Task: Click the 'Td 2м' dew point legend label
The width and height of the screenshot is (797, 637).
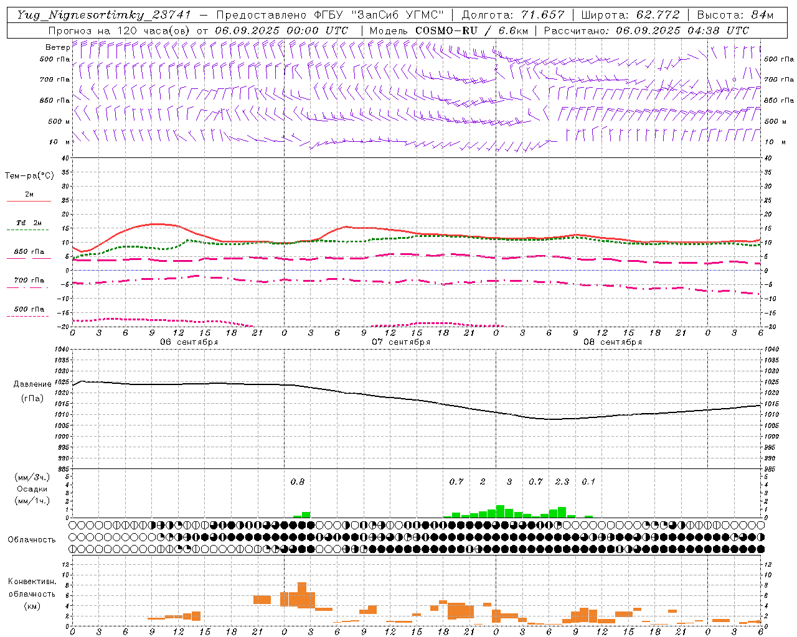Action: click(29, 223)
